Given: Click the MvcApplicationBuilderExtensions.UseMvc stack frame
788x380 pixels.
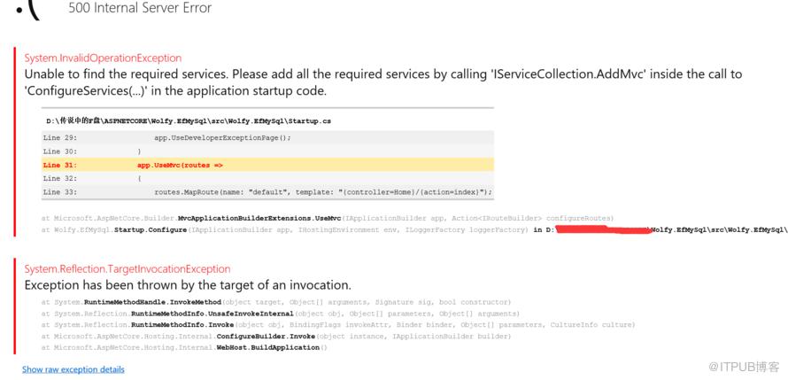Looking at the screenshot, I should click(x=328, y=219).
